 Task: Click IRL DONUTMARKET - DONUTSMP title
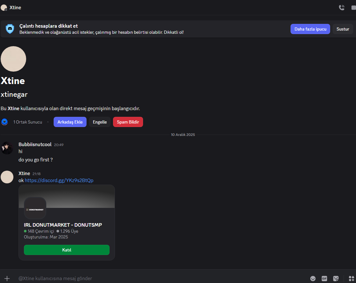pos(63,225)
